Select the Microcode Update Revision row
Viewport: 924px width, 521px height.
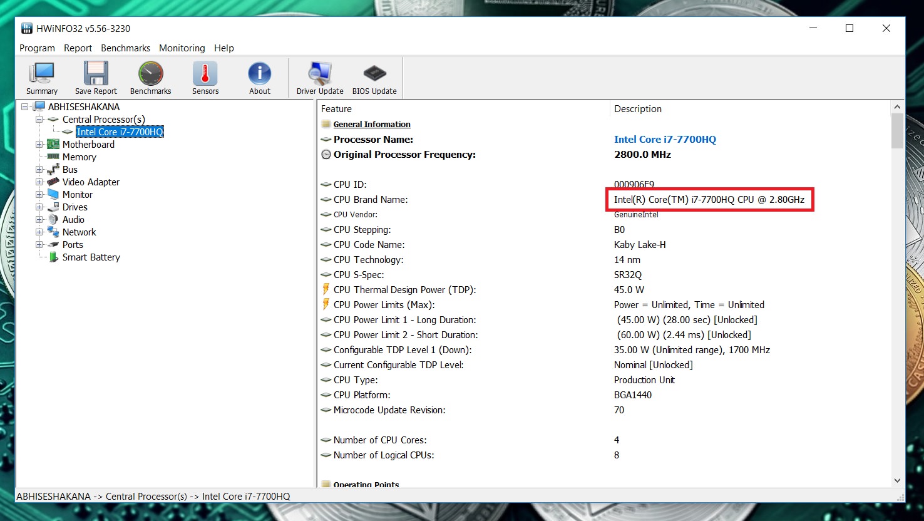(x=603, y=410)
